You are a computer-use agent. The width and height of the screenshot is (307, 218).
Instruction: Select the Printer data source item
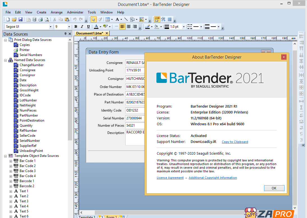coord(24,50)
